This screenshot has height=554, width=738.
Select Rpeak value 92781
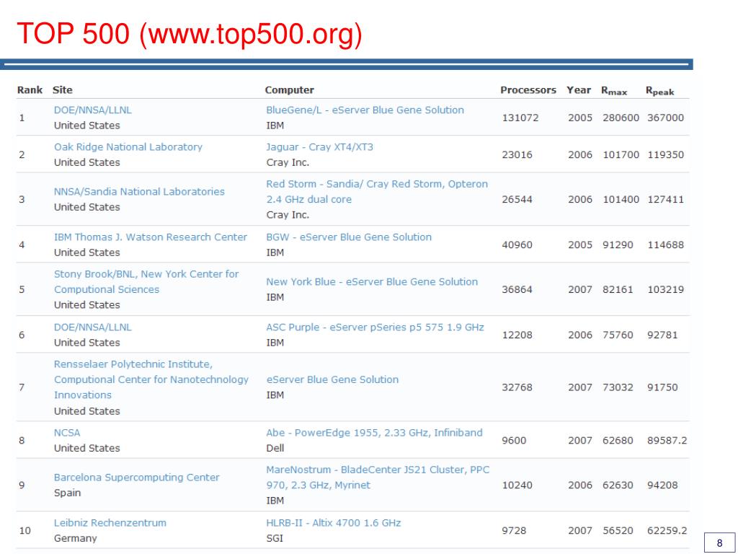pos(663,335)
